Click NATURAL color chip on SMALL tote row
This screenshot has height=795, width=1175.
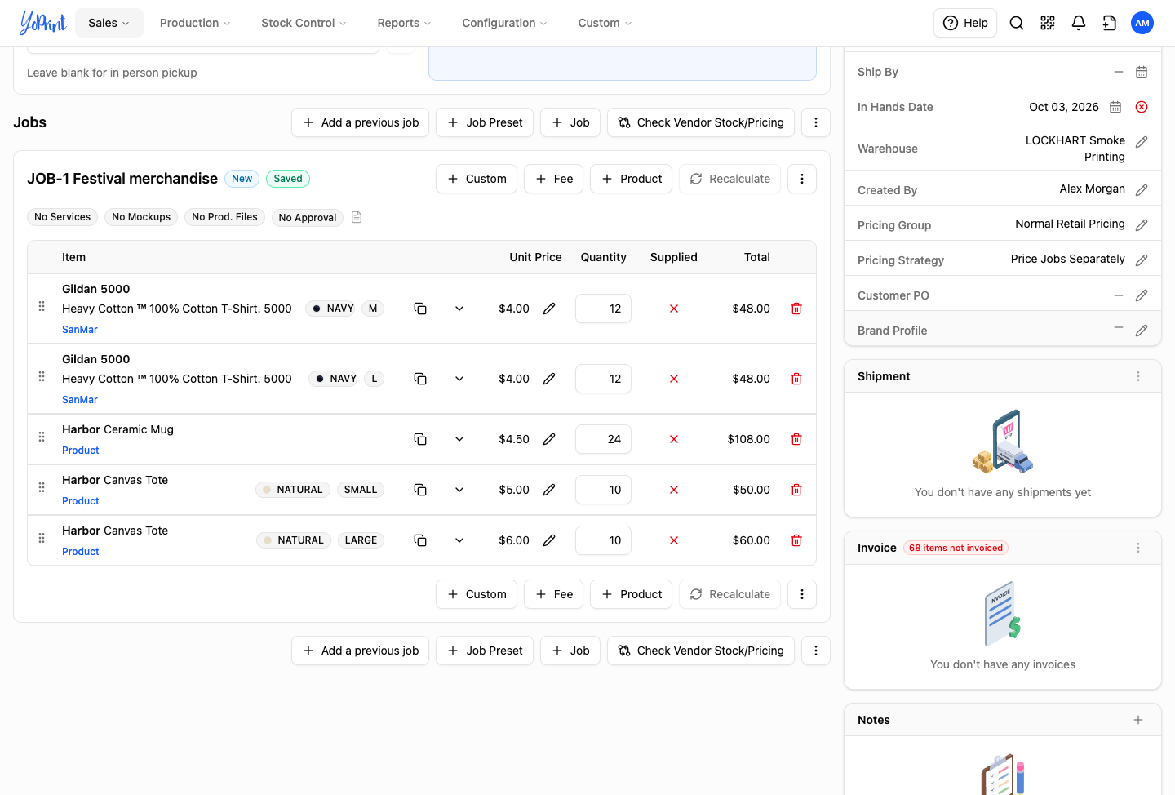[x=293, y=490]
